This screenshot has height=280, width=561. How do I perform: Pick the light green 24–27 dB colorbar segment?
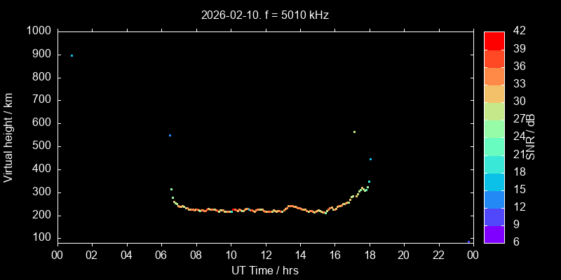(x=494, y=128)
